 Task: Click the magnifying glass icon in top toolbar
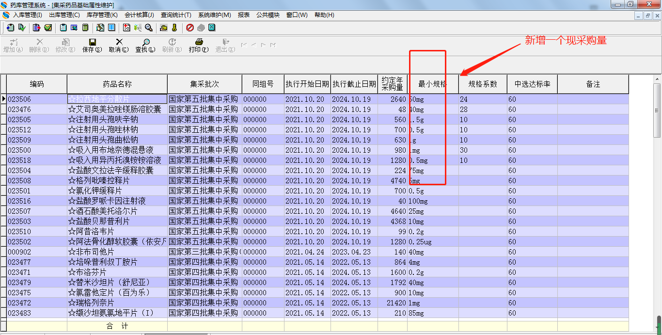click(149, 28)
